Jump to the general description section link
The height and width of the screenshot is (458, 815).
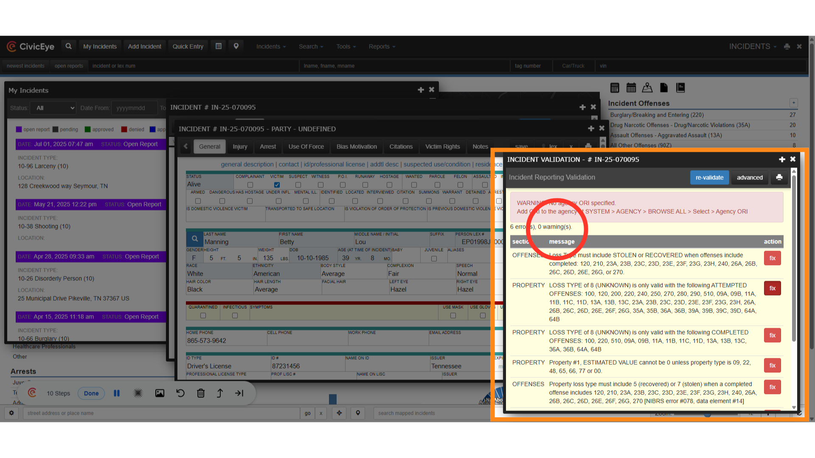pos(247,165)
